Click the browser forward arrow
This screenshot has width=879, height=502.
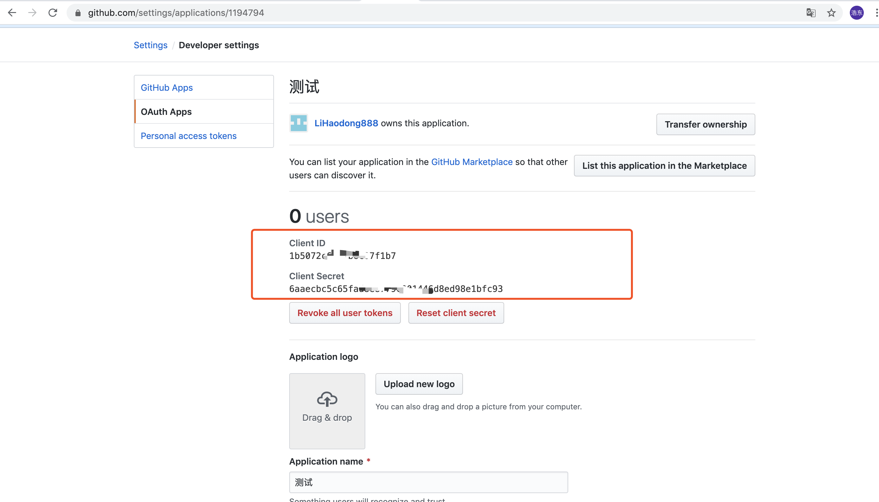32,13
